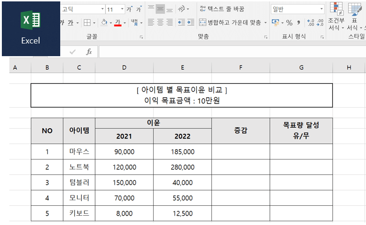
Task: Align cell text to the right
Action: [x=170, y=22]
